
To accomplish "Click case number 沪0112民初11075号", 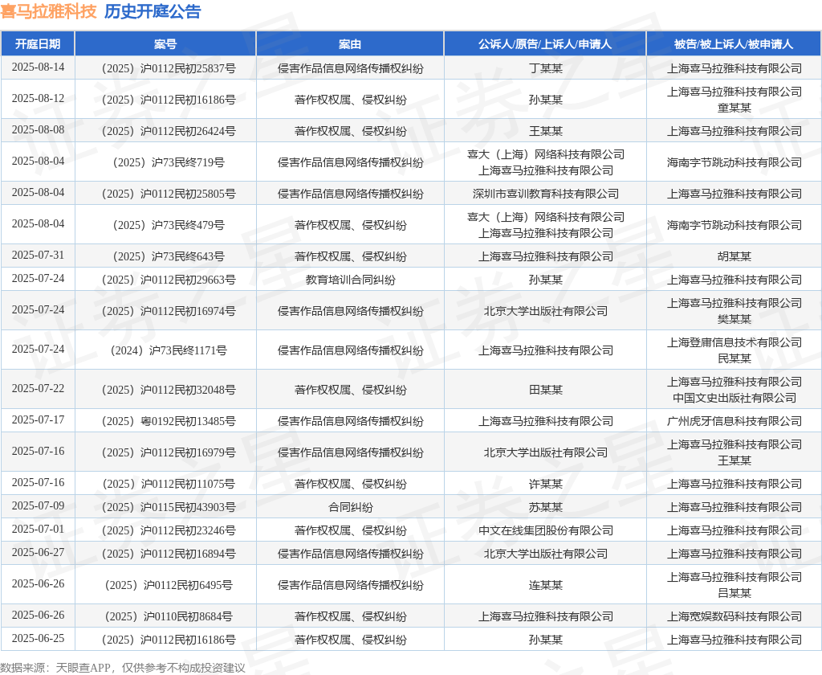I will (169, 484).
